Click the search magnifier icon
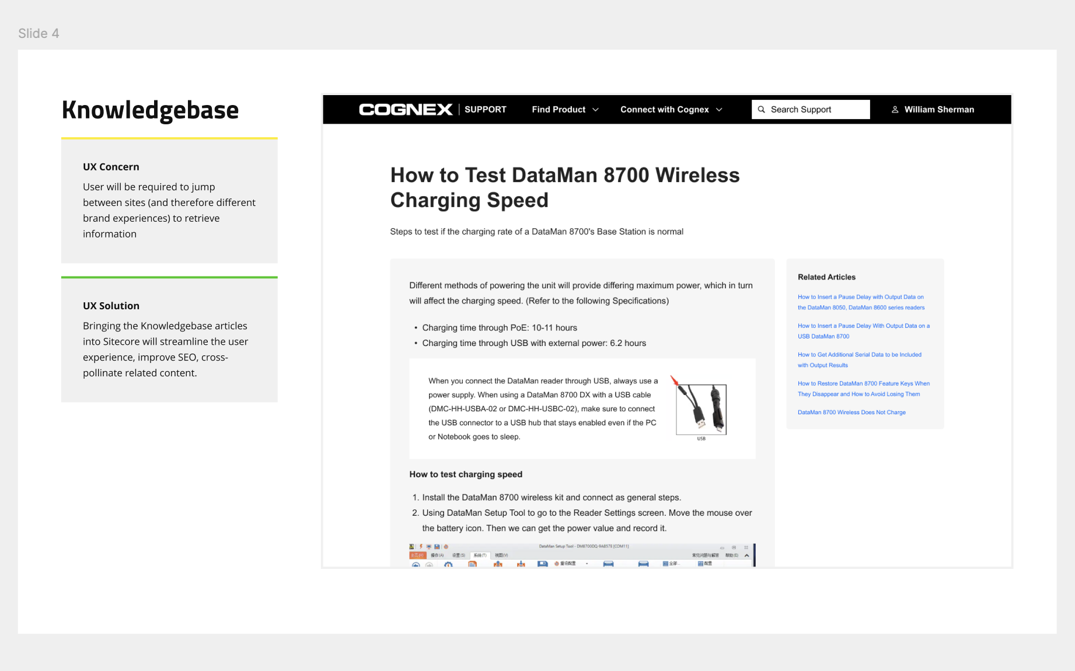 point(762,110)
